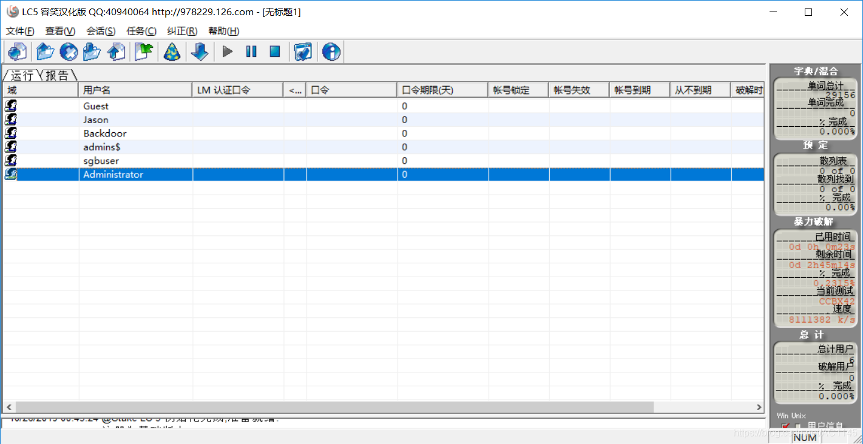
Task: Sort by the 口令期限(天) column header
Action: point(442,90)
